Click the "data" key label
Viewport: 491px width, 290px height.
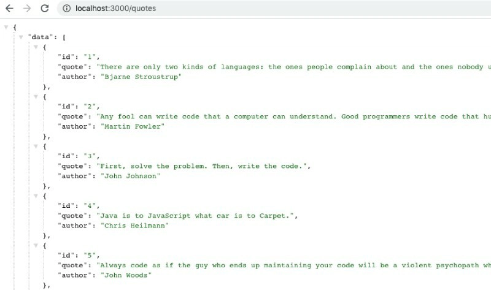click(x=39, y=37)
